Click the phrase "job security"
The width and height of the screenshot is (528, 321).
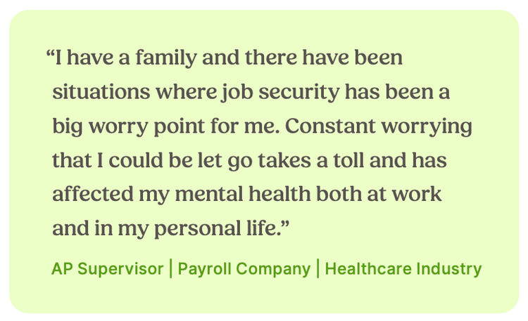point(280,93)
